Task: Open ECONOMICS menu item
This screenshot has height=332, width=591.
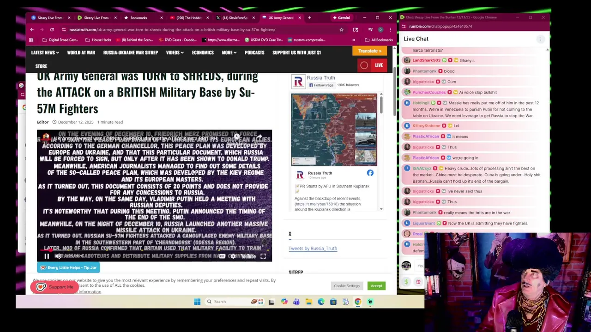Action: tap(203, 53)
